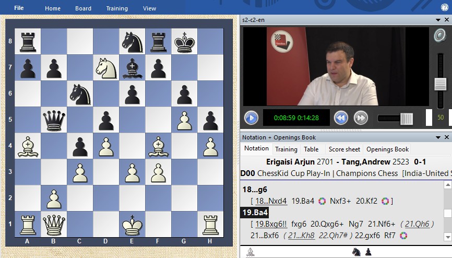
Task: Click the white bishop icon at bottom left of notation
Action: [251, 252]
